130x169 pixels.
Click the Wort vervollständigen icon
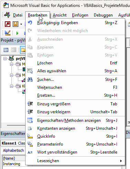click(x=30, y=152)
